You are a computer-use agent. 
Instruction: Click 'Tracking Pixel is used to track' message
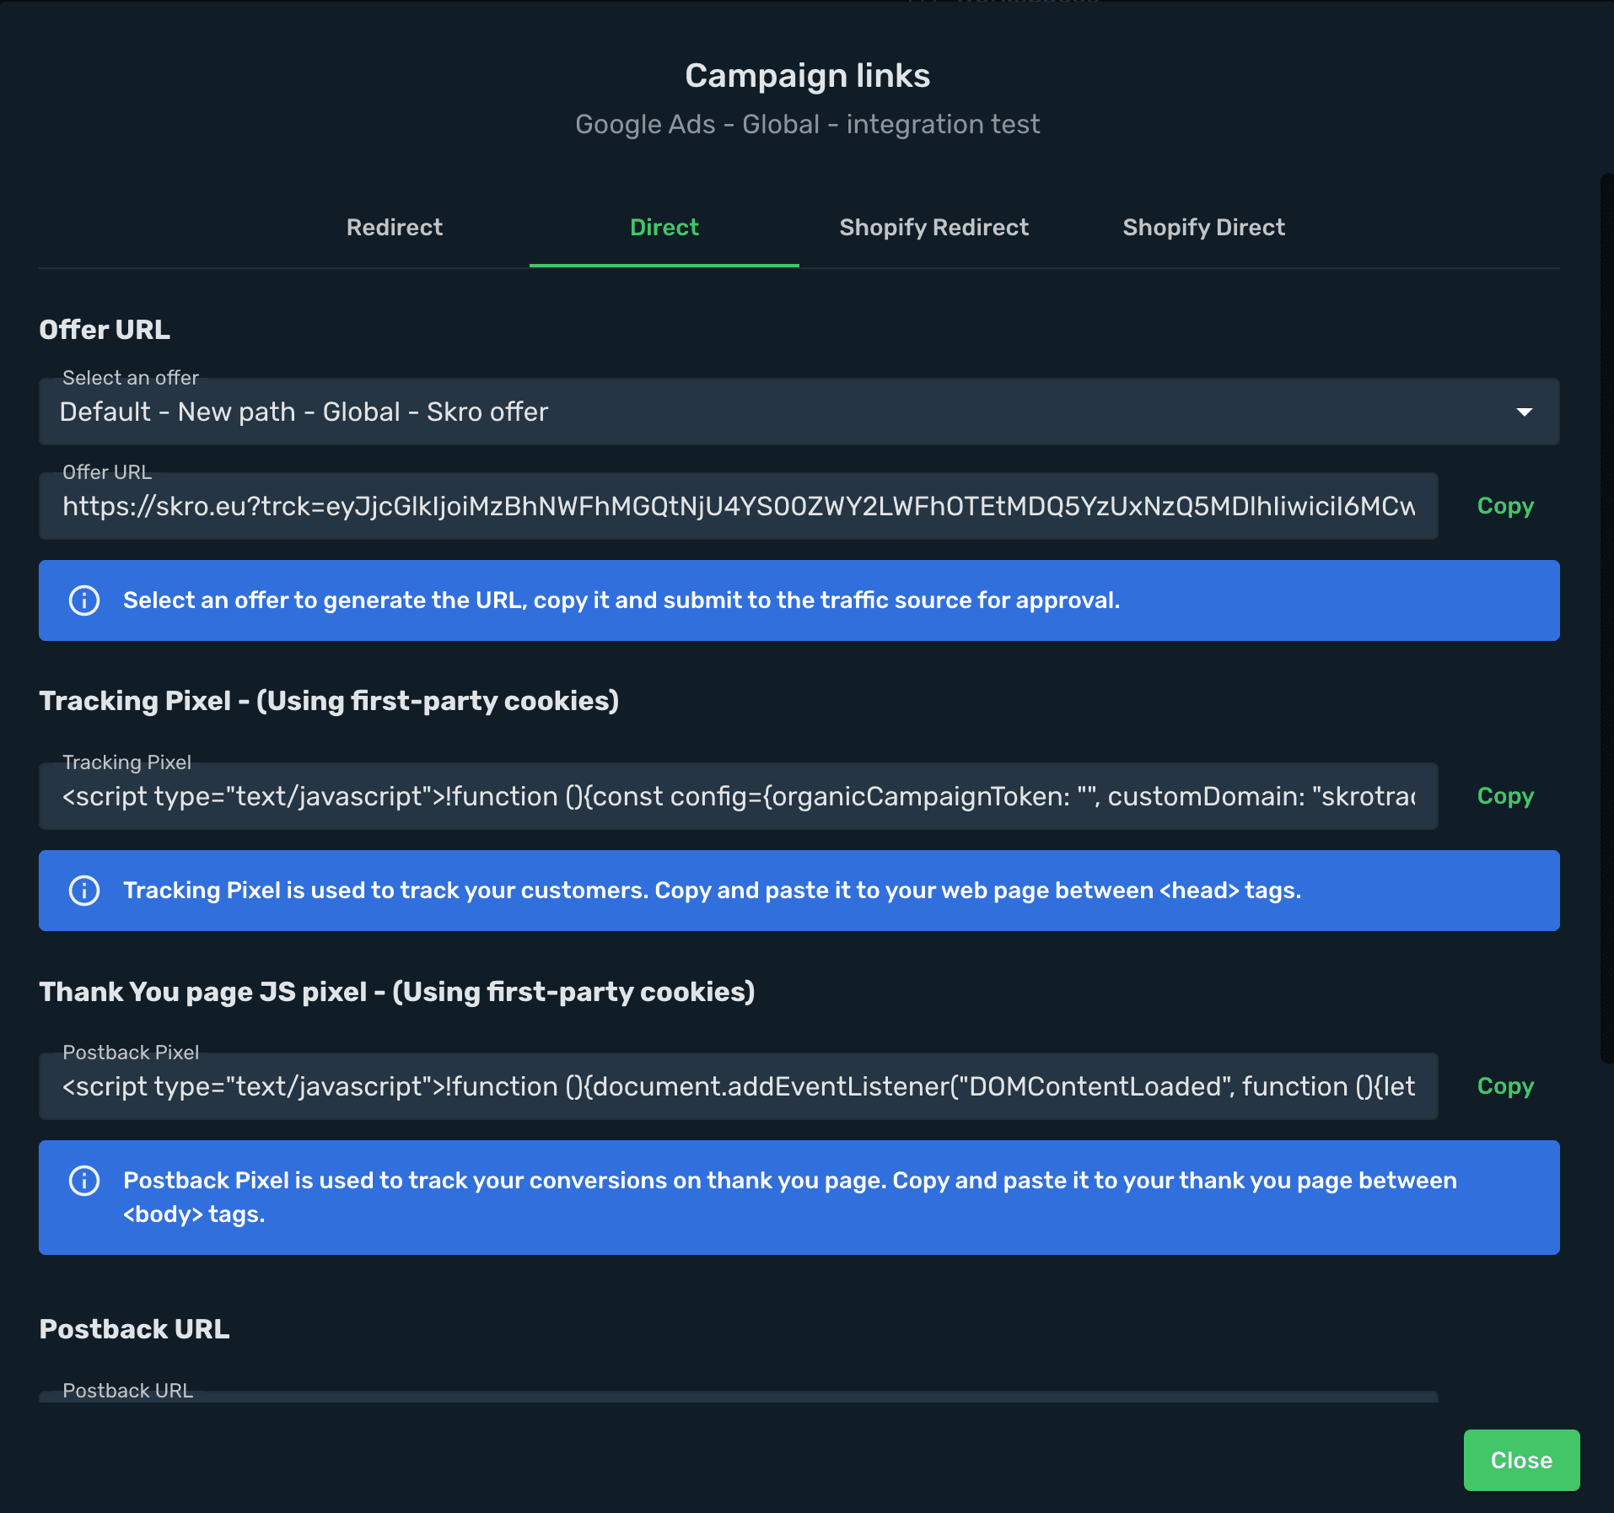click(x=713, y=891)
